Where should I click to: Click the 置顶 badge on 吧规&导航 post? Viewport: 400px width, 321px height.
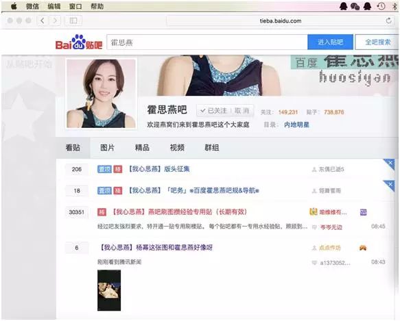pyautogui.click(x=104, y=190)
